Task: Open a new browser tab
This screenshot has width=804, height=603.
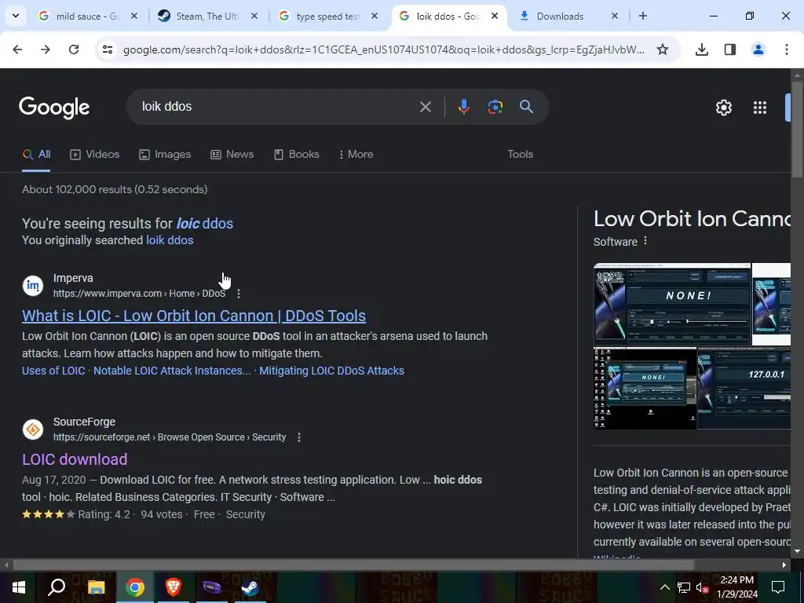Action: tap(642, 16)
